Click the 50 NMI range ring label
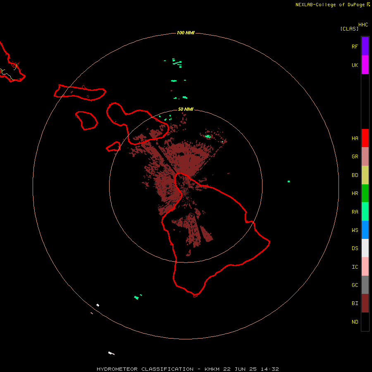The image size is (372, 372). (x=186, y=109)
